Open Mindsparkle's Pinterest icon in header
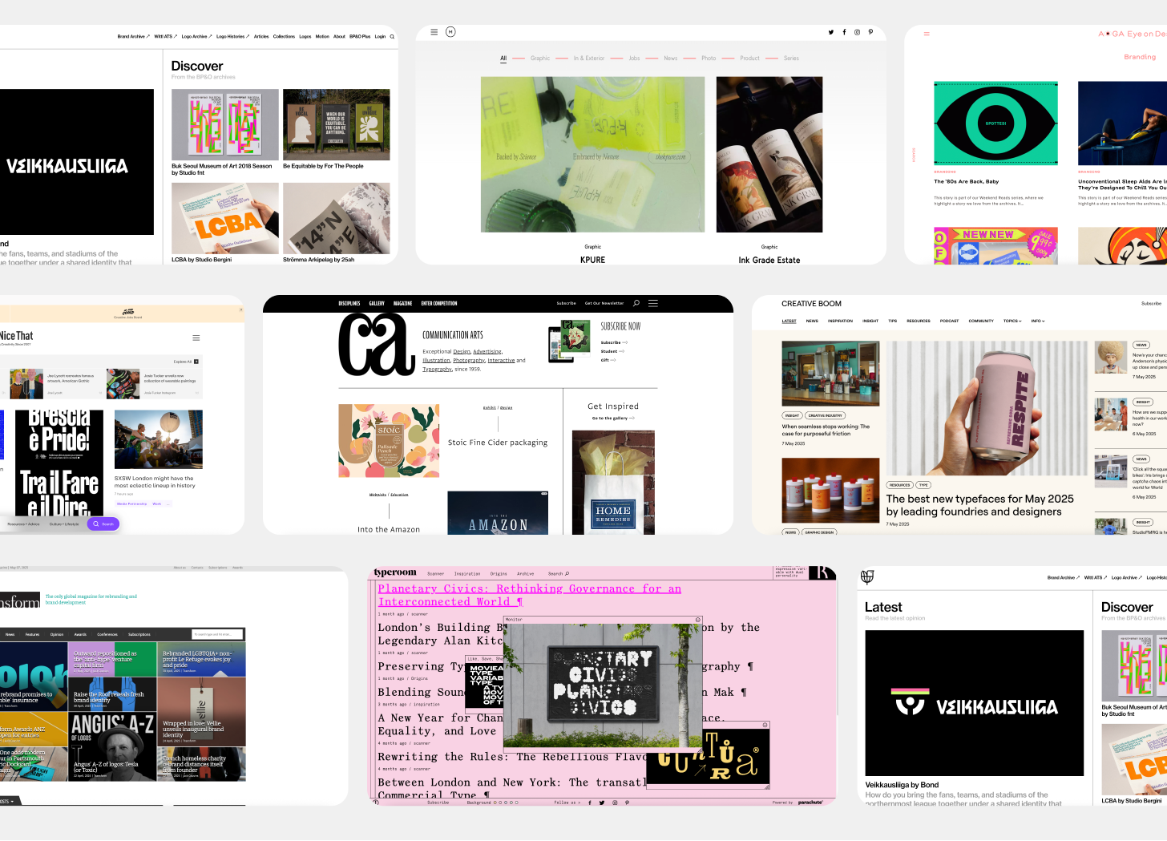Image resolution: width=1167 pixels, height=841 pixels. tap(870, 32)
